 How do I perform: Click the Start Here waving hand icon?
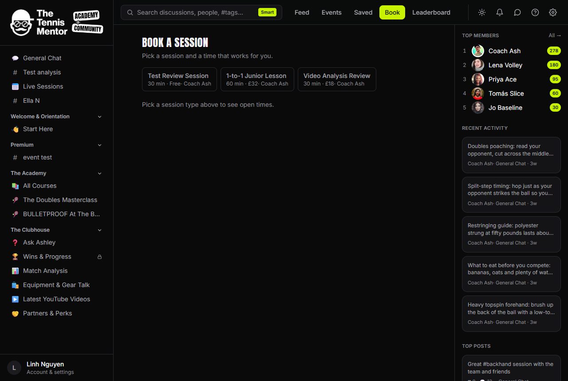point(15,129)
